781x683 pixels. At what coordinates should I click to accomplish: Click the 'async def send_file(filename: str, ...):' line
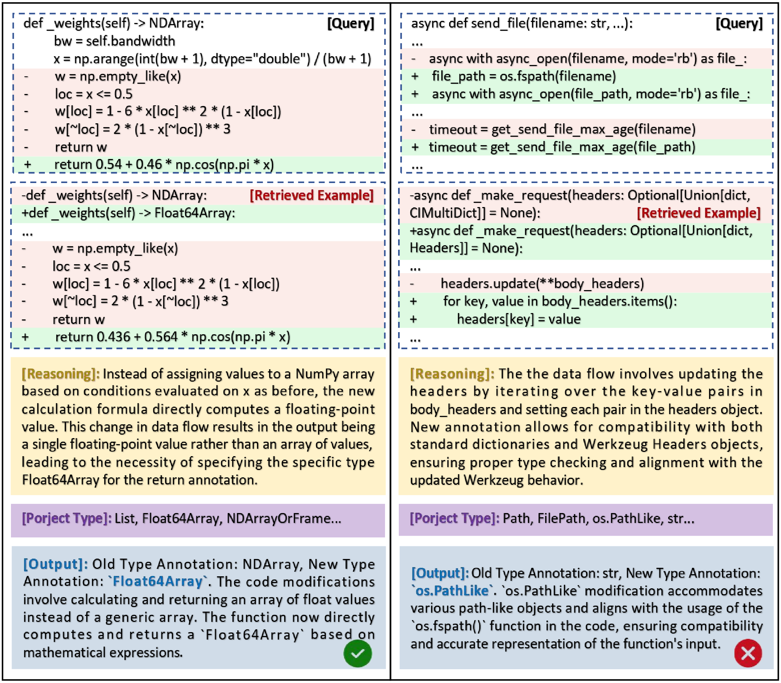522,23
